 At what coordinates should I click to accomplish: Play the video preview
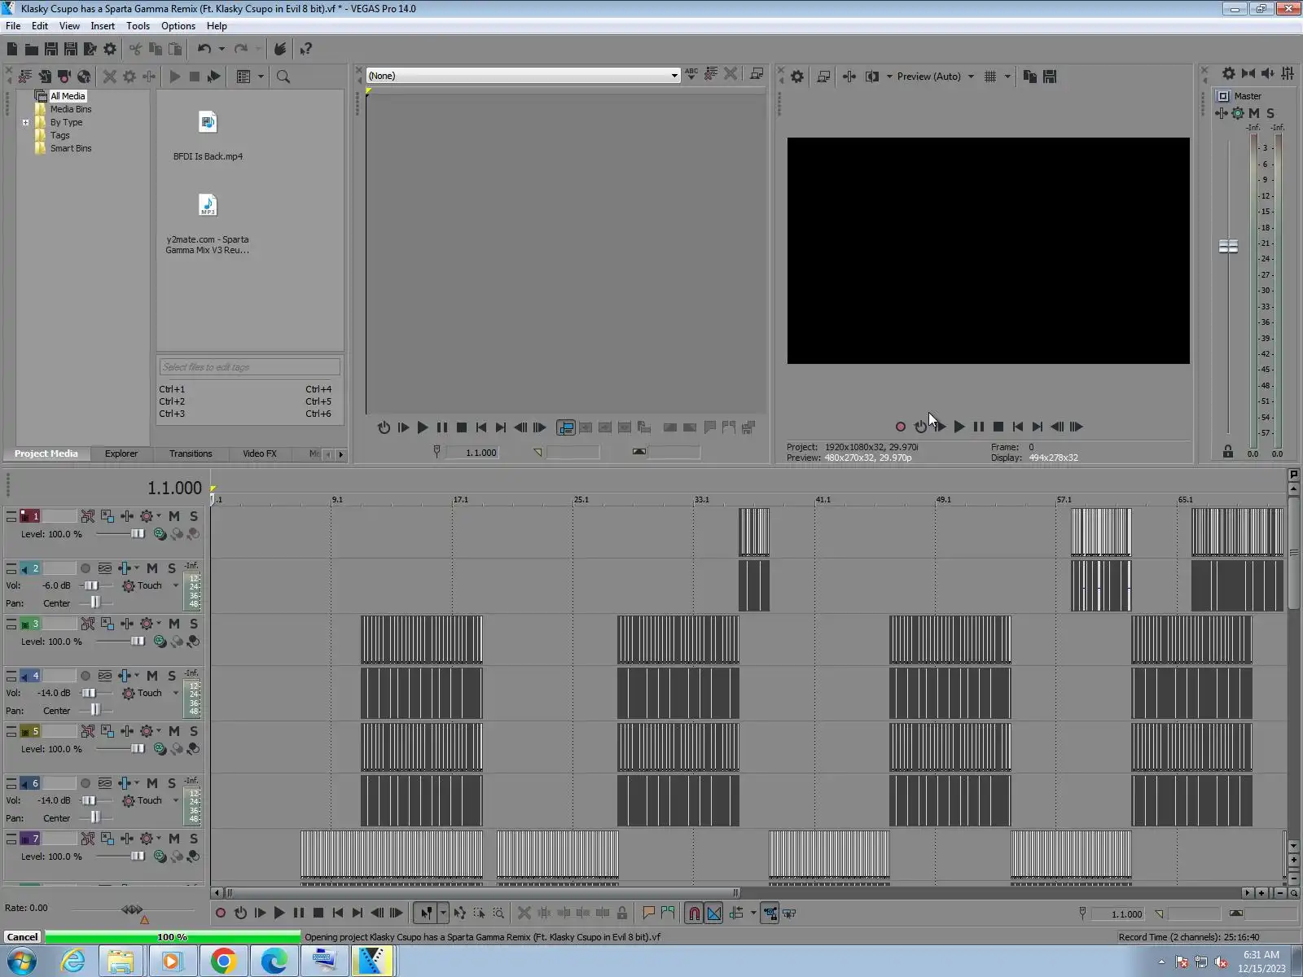(959, 427)
